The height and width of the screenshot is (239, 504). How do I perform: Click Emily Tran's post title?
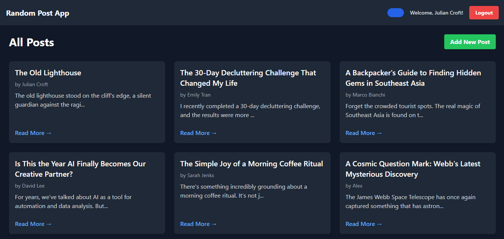pos(248,78)
